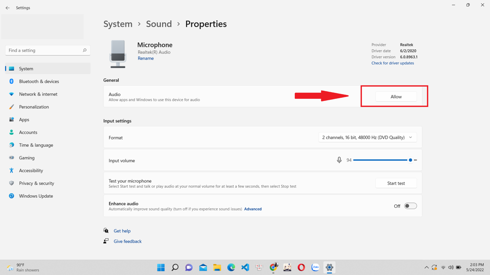Click the Input volume slider handle
Image resolution: width=490 pixels, height=275 pixels.
pos(410,160)
